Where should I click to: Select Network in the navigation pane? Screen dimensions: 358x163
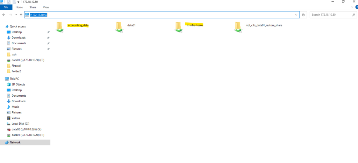click(15, 142)
